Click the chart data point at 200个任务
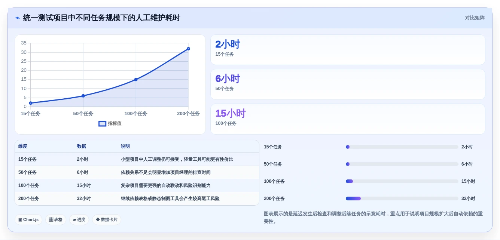This screenshot has height=240, width=500. tap(188, 49)
